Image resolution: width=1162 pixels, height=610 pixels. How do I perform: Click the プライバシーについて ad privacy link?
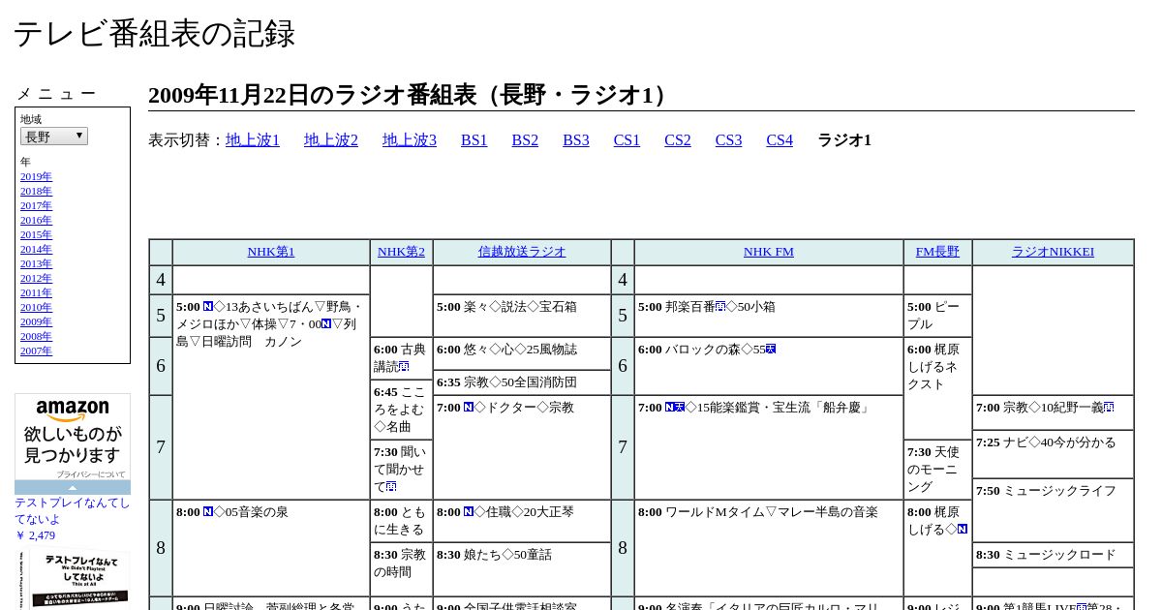click(x=90, y=474)
